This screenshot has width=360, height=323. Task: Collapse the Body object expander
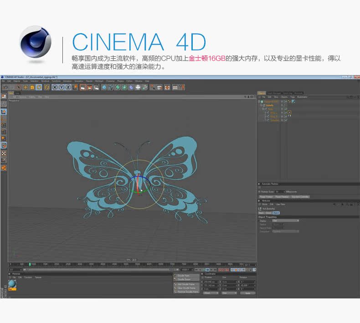(x=263, y=109)
